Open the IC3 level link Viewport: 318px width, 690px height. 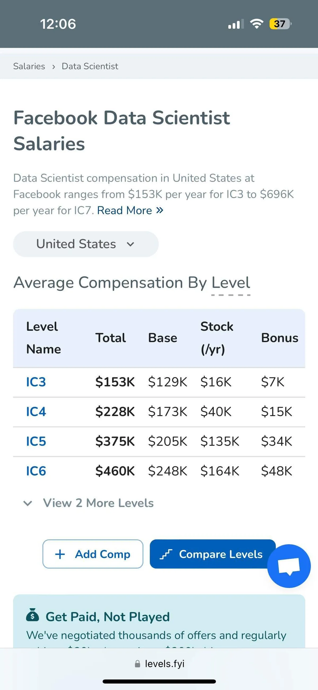(36, 382)
